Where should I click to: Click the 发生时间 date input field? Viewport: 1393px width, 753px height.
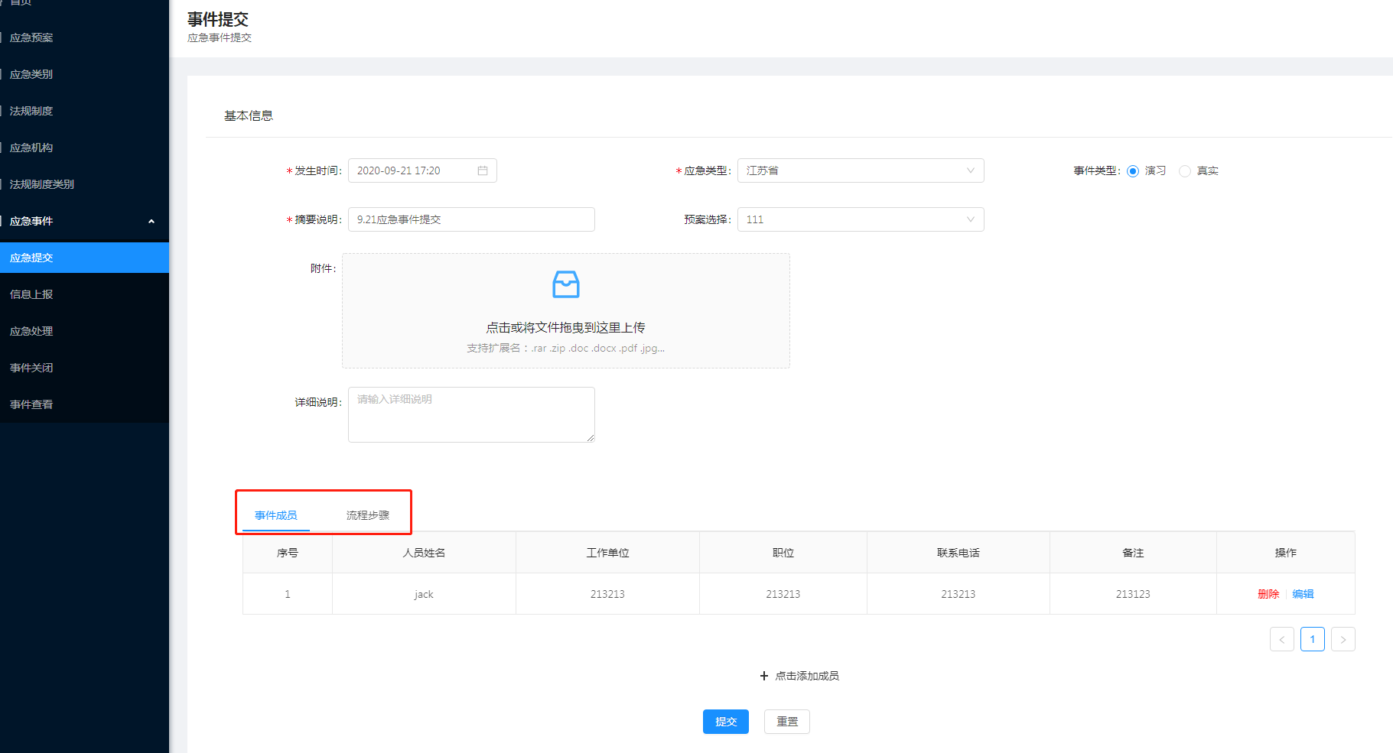(x=422, y=170)
